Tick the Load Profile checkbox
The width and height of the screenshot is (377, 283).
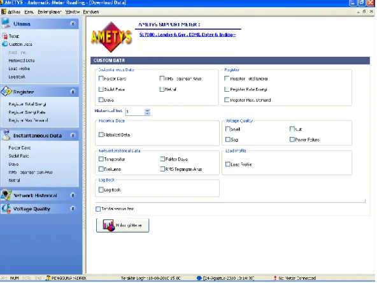[228, 164]
